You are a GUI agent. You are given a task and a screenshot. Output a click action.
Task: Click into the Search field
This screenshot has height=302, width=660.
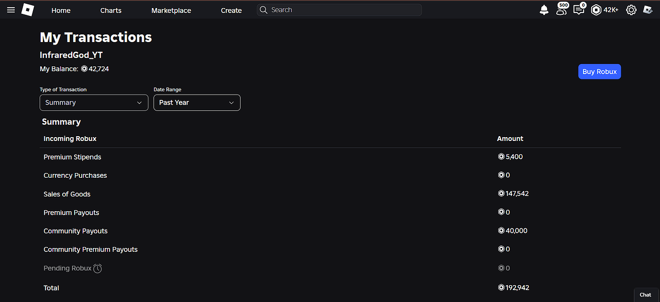tap(339, 10)
